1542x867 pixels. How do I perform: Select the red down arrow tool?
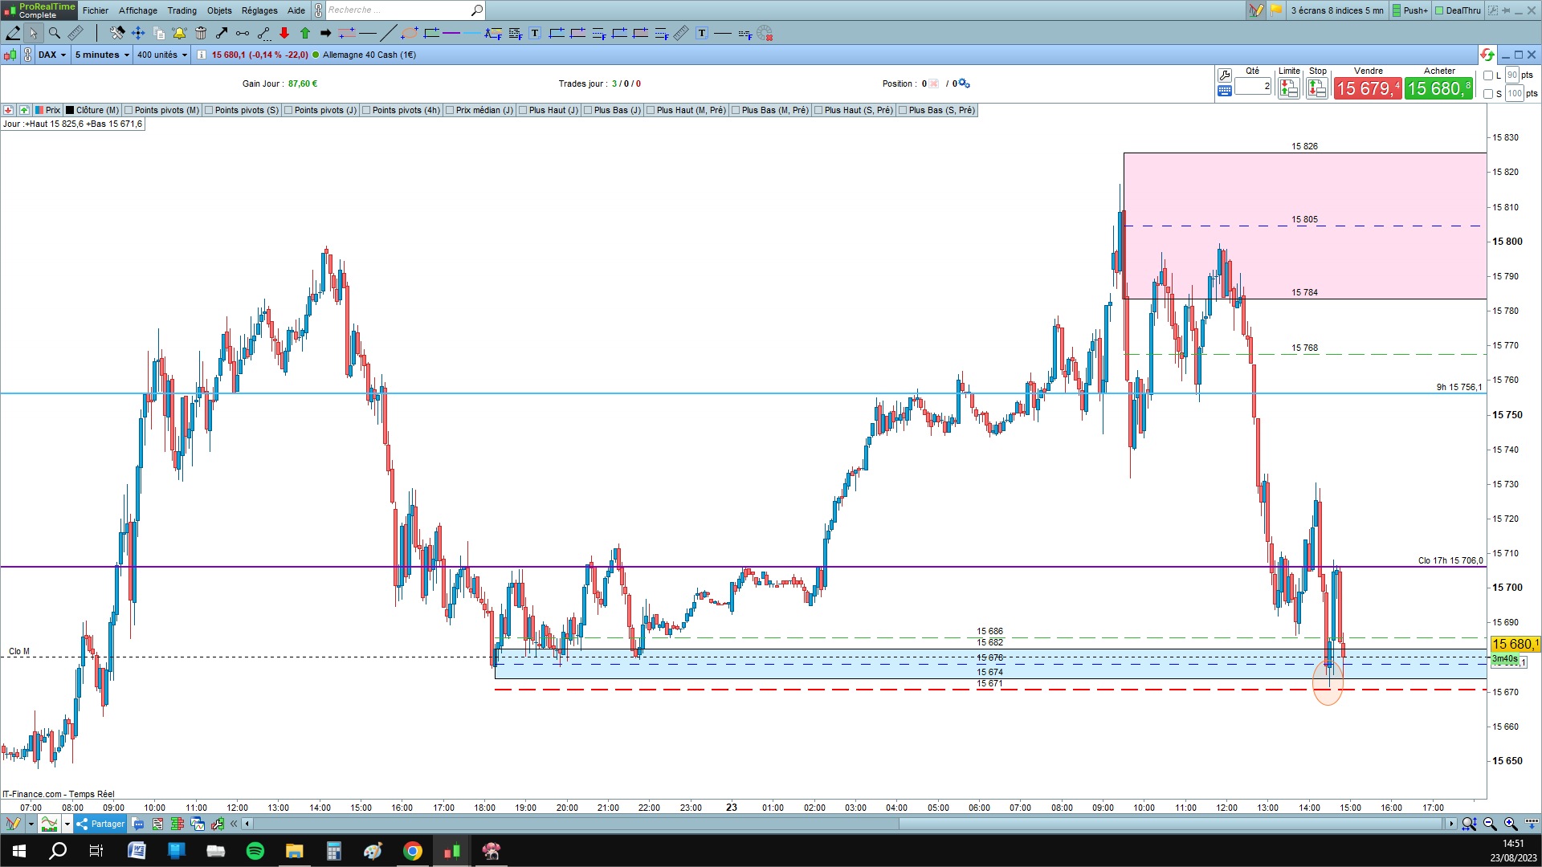click(x=284, y=33)
